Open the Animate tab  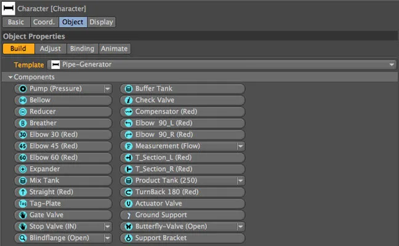coord(115,49)
